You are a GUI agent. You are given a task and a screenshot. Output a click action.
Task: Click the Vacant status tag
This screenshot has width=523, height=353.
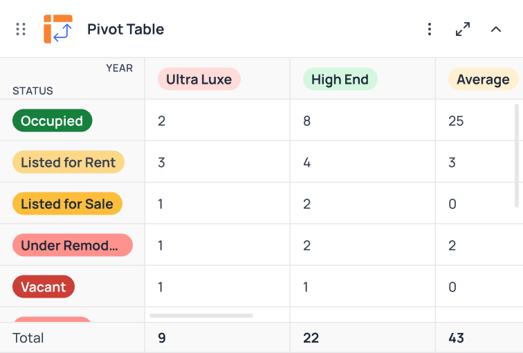tap(43, 287)
